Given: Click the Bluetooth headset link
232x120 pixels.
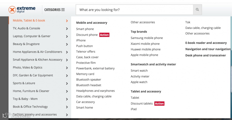Looking at the screenshot, I should 89,85.
